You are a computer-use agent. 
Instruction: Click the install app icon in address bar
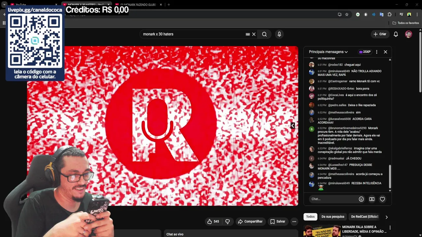pos(340,14)
